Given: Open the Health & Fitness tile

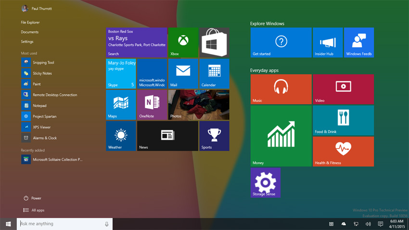Looking at the screenshot, I should (343, 152).
